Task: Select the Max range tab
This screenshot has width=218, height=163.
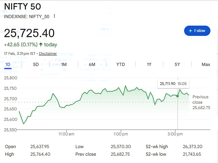Action: [x=206, y=64]
